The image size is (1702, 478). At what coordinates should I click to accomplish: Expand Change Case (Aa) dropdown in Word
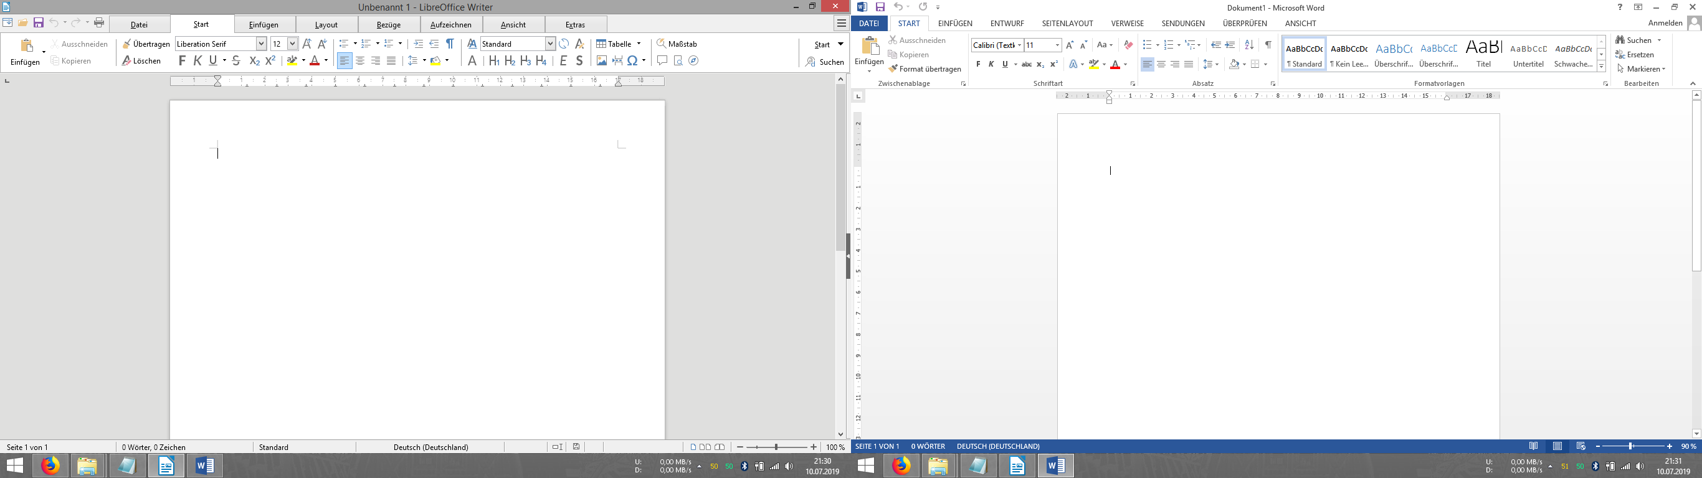1111,45
